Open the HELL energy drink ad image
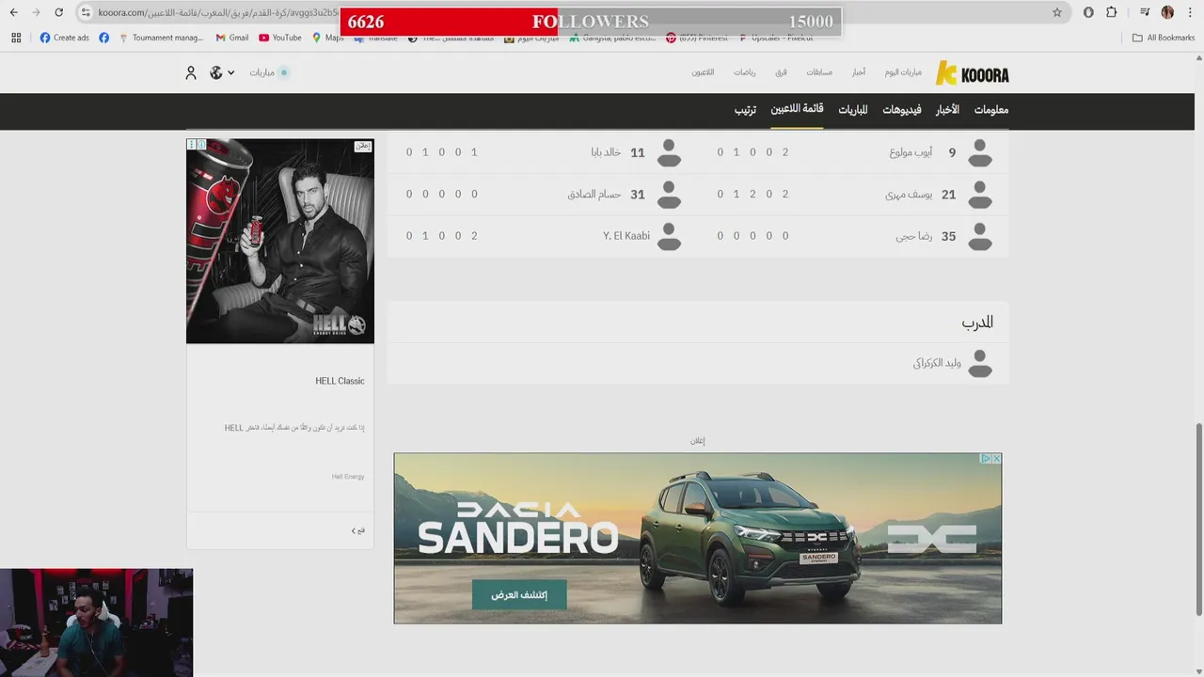 tap(280, 242)
